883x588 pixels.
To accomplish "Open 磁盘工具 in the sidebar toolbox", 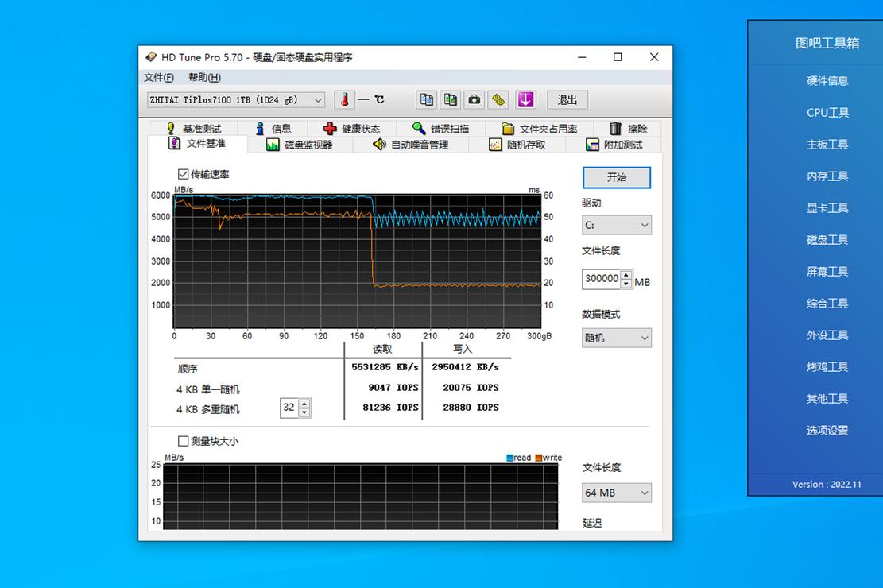I will [x=827, y=239].
